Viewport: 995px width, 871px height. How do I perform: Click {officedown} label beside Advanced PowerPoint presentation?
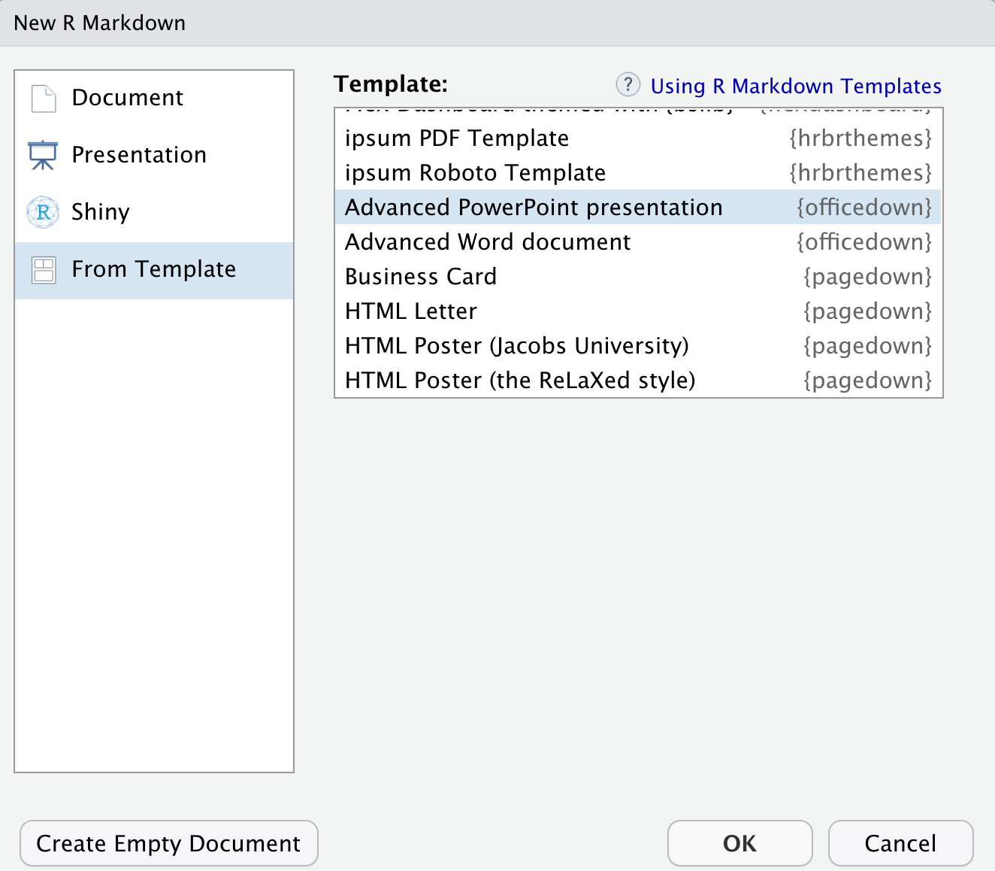(x=864, y=208)
